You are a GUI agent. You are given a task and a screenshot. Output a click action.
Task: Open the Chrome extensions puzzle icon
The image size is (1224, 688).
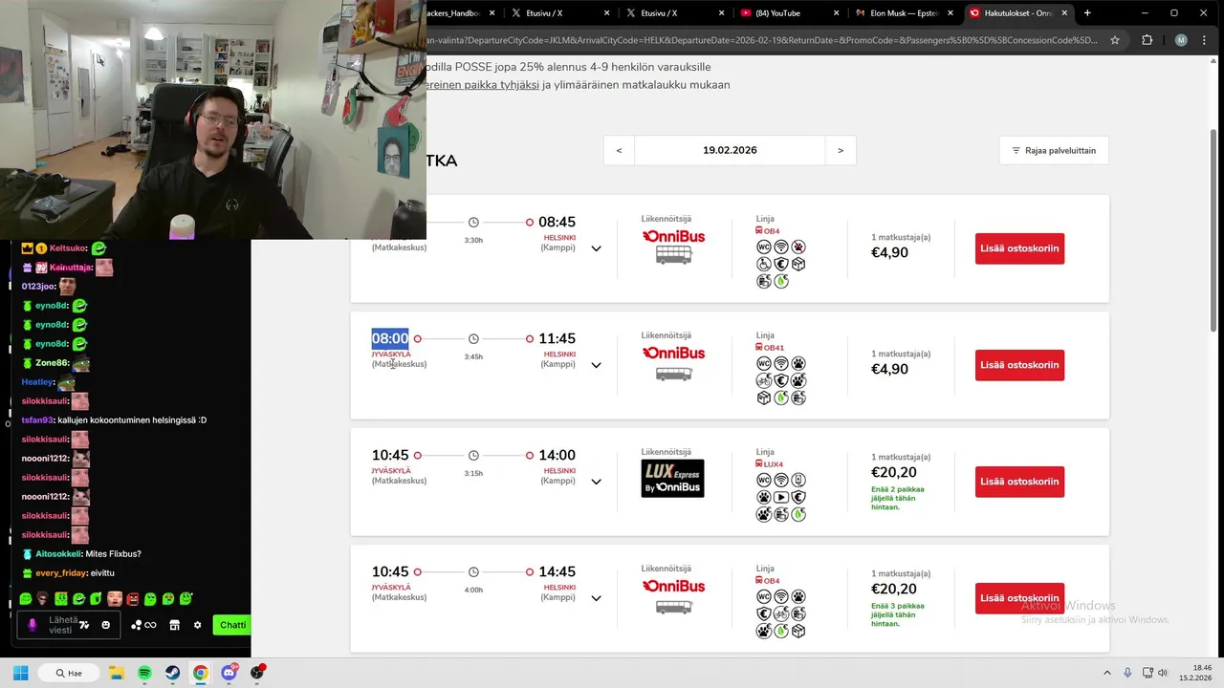(1147, 40)
